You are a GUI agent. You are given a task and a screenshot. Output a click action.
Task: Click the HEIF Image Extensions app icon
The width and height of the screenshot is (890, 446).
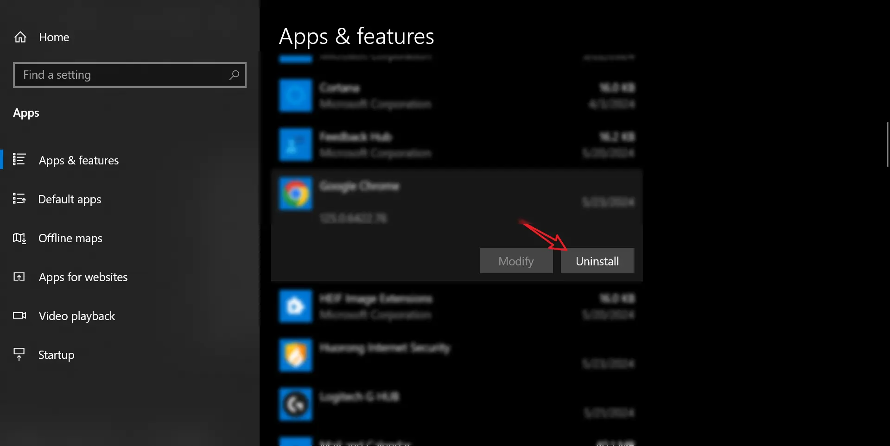[296, 306]
